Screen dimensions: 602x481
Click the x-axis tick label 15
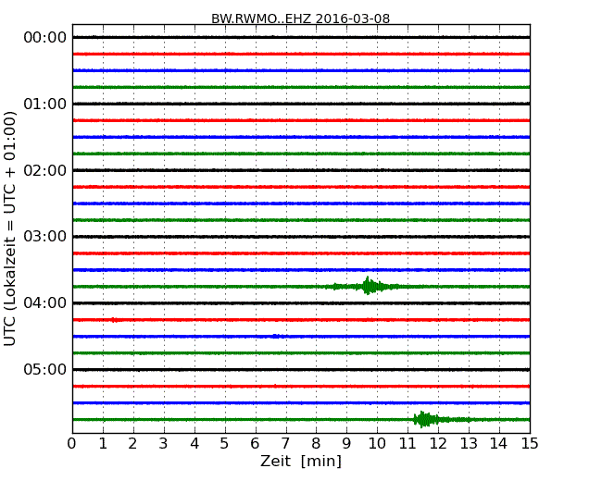pos(530,444)
